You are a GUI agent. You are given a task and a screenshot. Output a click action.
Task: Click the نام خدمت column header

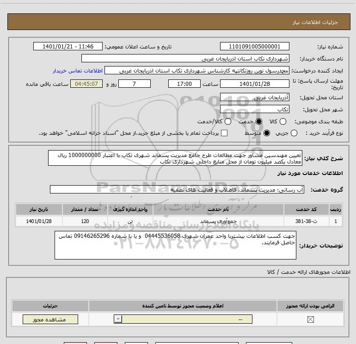[x=218, y=209]
